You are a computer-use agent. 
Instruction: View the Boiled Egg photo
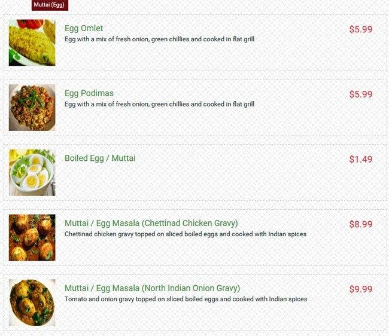(32, 172)
